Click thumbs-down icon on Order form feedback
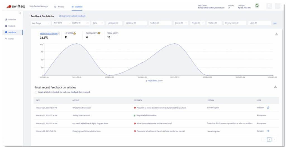 point(135,123)
